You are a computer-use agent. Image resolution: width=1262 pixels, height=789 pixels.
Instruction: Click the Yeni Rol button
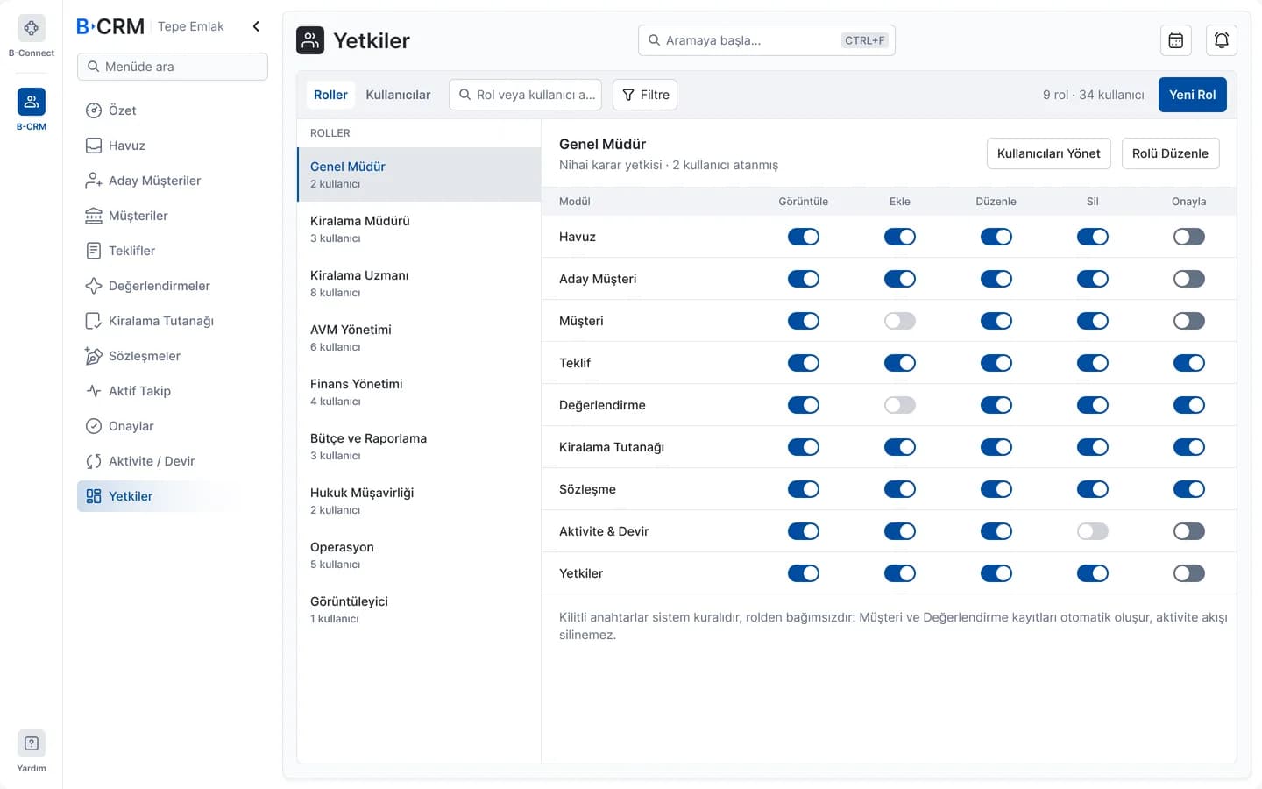(x=1192, y=95)
